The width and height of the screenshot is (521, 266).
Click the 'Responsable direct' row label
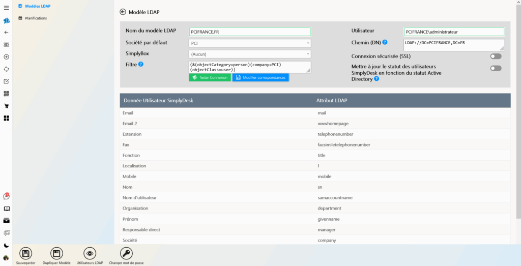(141, 230)
